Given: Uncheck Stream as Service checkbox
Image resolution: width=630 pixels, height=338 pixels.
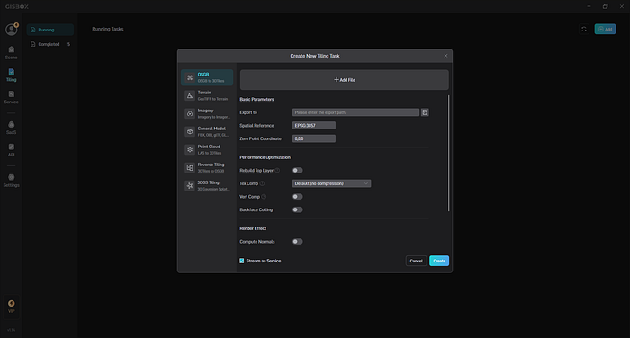Looking at the screenshot, I should (242, 261).
